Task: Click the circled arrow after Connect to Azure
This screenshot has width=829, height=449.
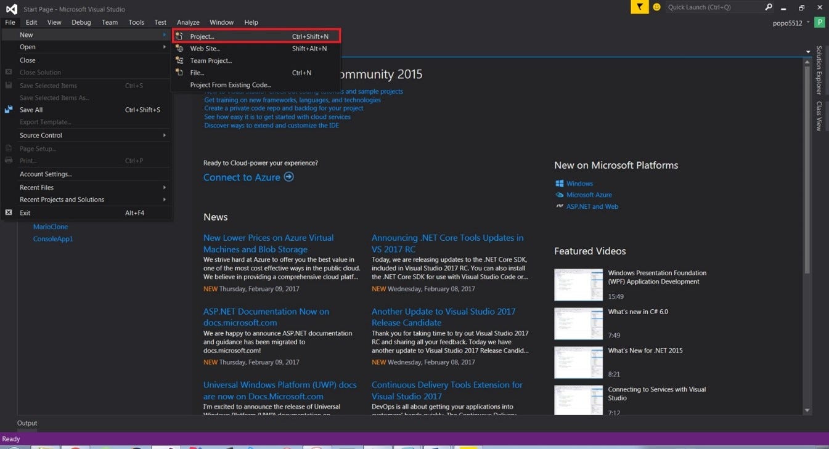Action: point(288,177)
